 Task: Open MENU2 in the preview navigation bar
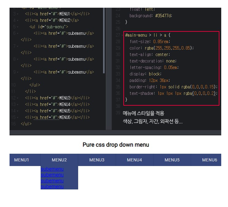[59, 160]
